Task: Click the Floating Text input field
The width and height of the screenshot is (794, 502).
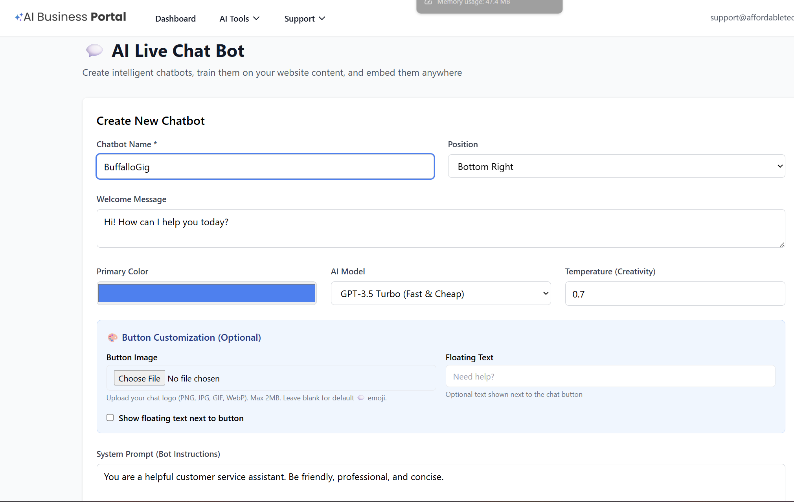Action: [x=610, y=376]
